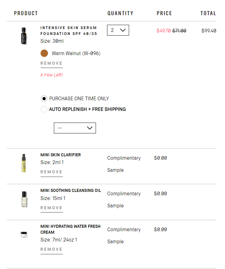Image resolution: width=225 pixels, height=269 pixels.
Task: Click the Mini Skin Clarifier product image
Action: (x=24, y=163)
